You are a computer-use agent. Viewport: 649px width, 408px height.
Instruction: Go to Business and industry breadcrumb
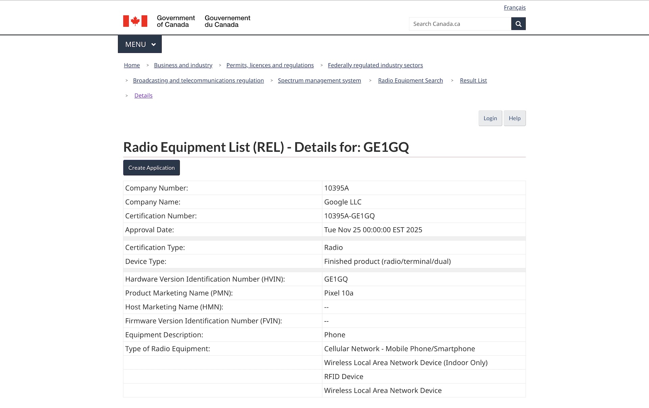pyautogui.click(x=183, y=65)
